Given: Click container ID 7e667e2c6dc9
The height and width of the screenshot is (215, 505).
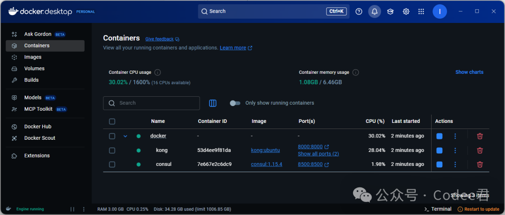Looking at the screenshot, I should click(215, 165).
